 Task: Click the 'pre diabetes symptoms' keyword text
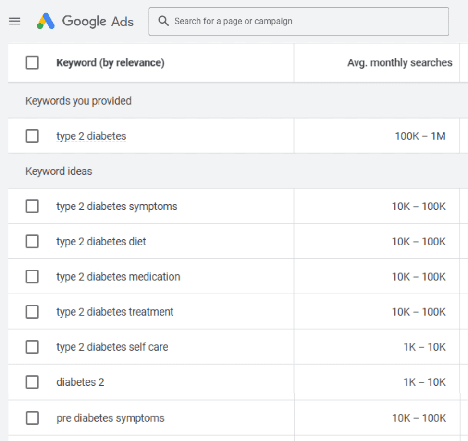click(110, 418)
